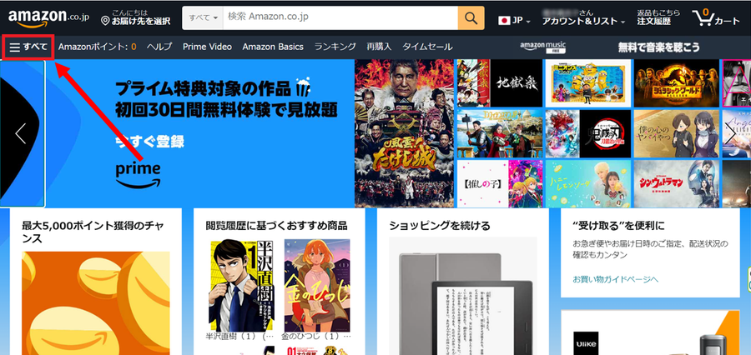This screenshot has height=355, width=751.
Task: Open 風雲!たけし城 poster
Action: (404, 133)
